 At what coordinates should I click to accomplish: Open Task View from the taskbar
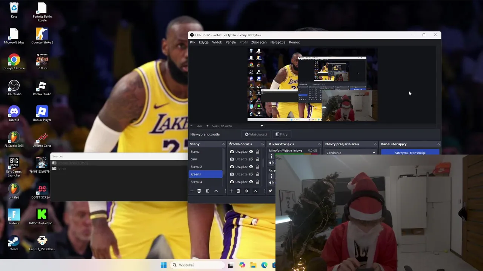pos(231,265)
